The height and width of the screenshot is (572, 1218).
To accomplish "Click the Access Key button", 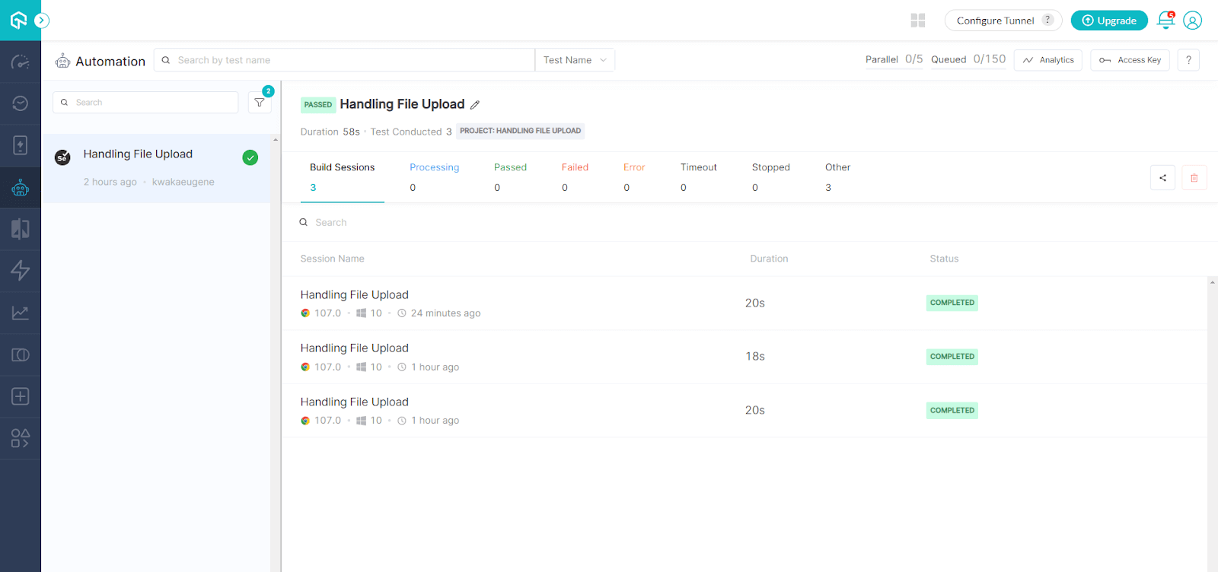I will pyautogui.click(x=1130, y=60).
